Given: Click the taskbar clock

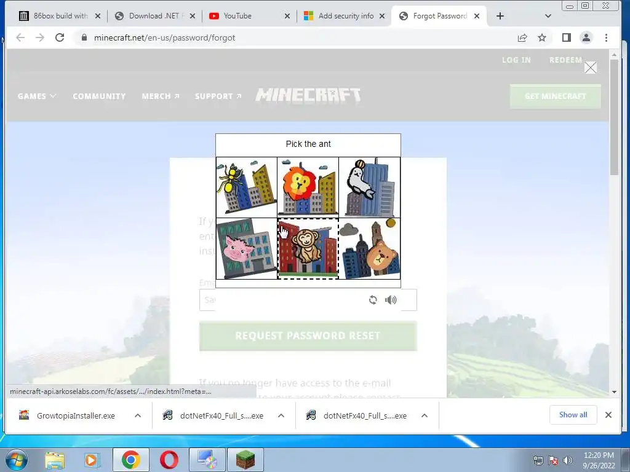Looking at the screenshot, I should pos(599,460).
